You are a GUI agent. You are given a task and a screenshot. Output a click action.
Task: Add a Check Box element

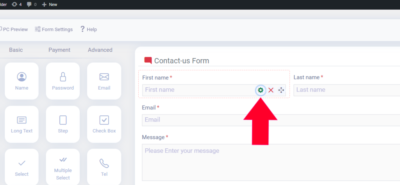pyautogui.click(x=104, y=124)
